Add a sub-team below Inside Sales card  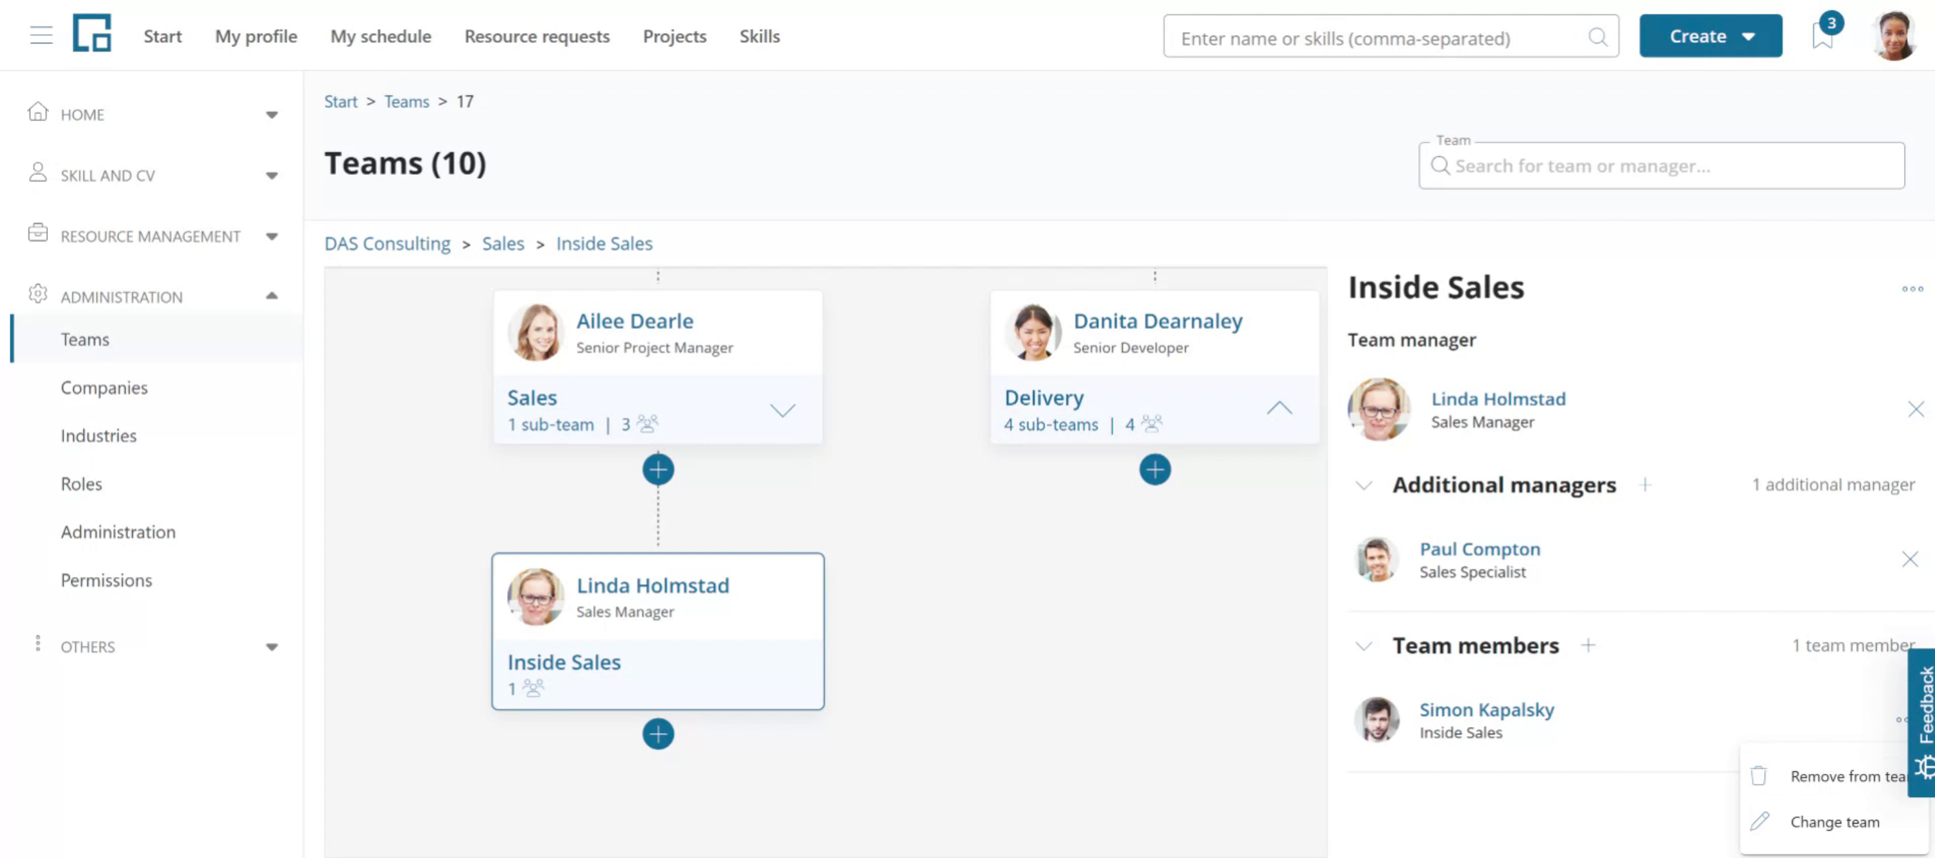[658, 735]
